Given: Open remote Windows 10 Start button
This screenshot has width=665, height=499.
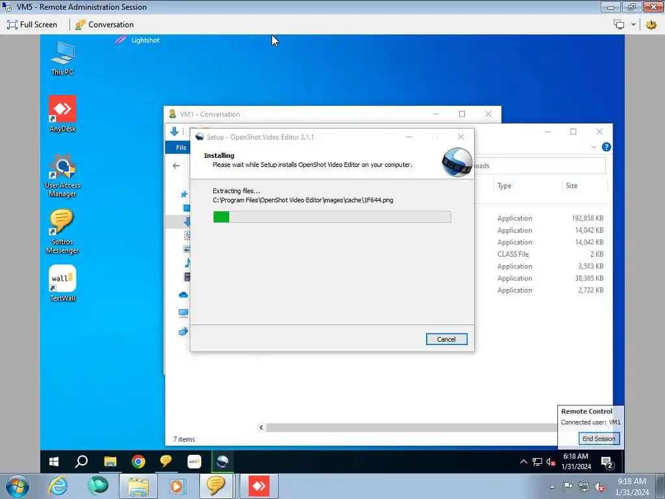Looking at the screenshot, I should pyautogui.click(x=54, y=461).
